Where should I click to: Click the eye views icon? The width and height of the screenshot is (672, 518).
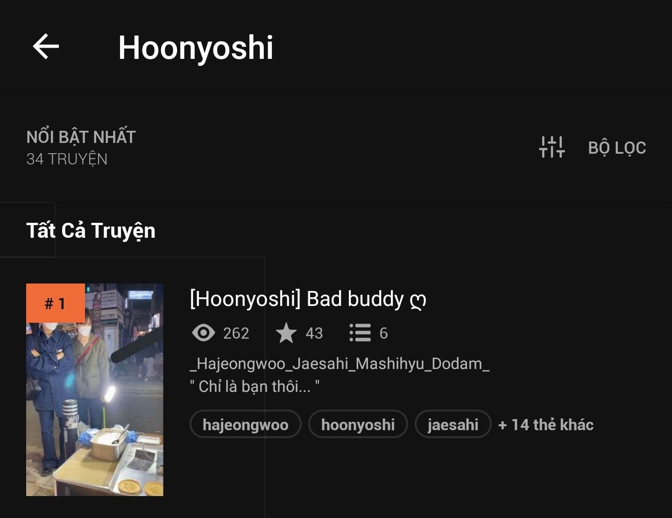(x=203, y=333)
